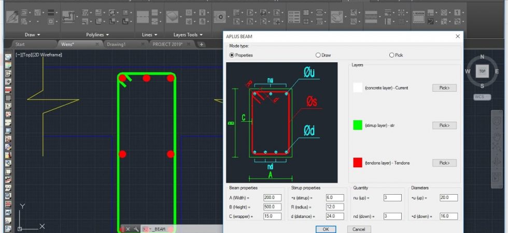Click OK in the APLUS BEAM dialog
This screenshot has width=508, height=233.
[326, 229]
